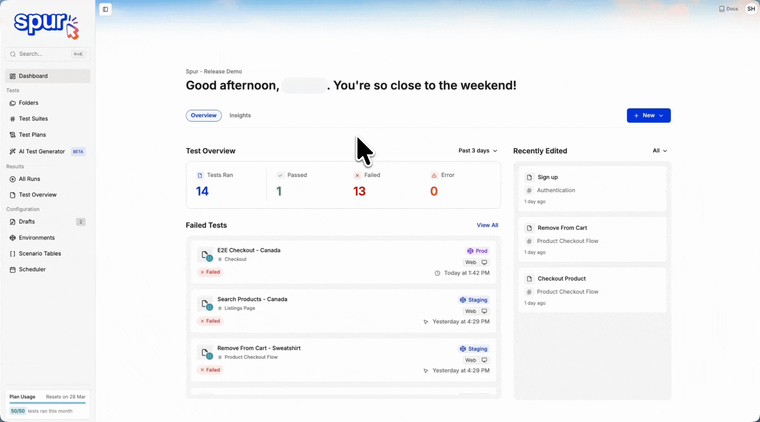Open Folders in the sidebar
The image size is (760, 422).
click(29, 103)
